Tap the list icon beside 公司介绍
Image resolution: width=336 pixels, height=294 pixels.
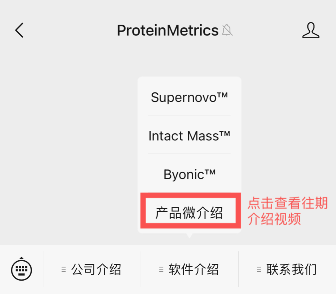[64, 269]
